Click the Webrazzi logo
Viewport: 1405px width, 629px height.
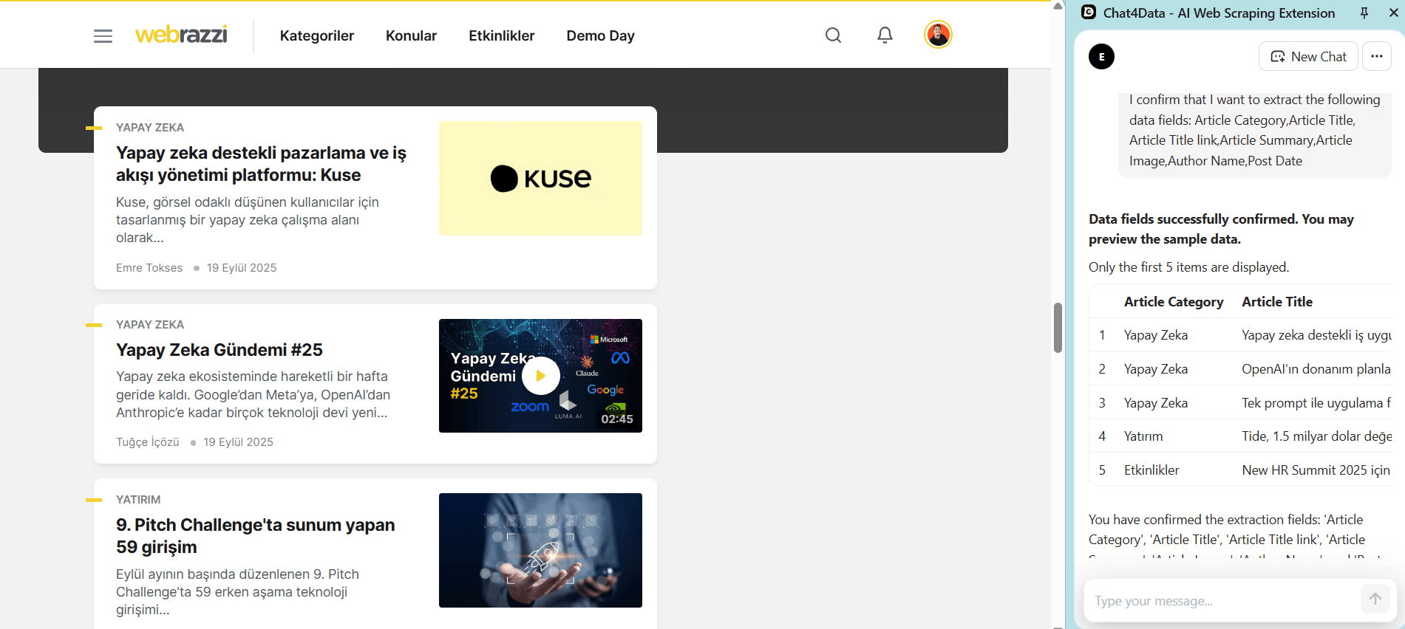[x=181, y=35]
